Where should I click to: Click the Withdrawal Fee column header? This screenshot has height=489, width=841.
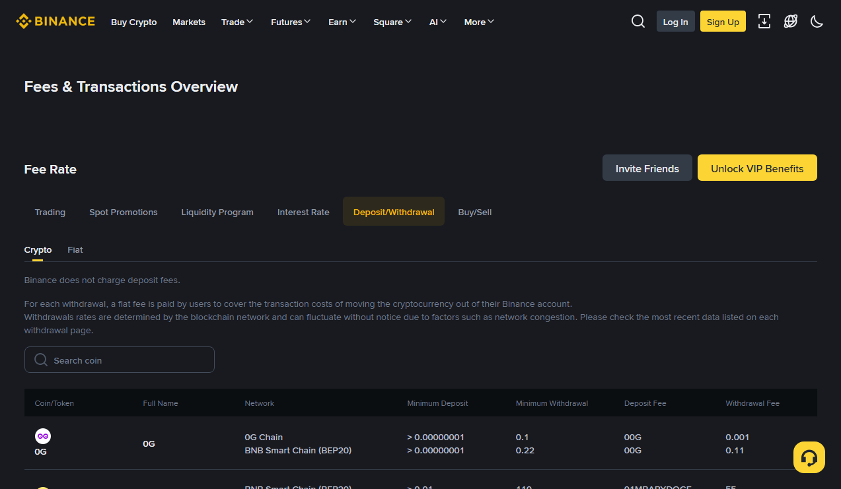pyautogui.click(x=752, y=403)
